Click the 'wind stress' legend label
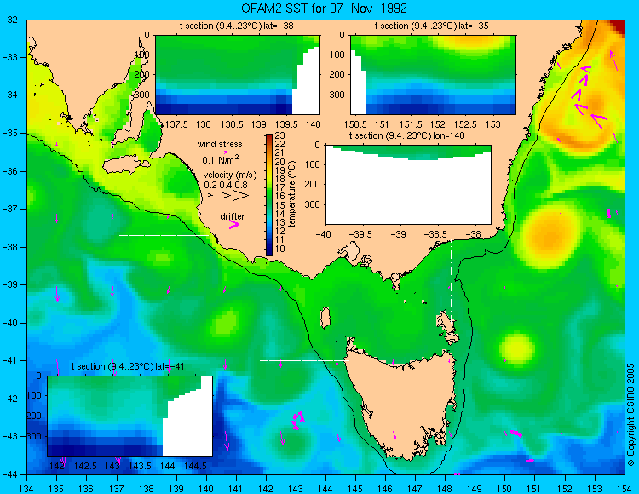Viewport: 639px width, 494px height. (220, 144)
